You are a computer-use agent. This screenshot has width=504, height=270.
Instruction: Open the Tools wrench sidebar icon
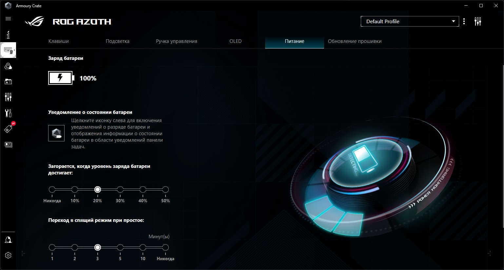coord(8,113)
